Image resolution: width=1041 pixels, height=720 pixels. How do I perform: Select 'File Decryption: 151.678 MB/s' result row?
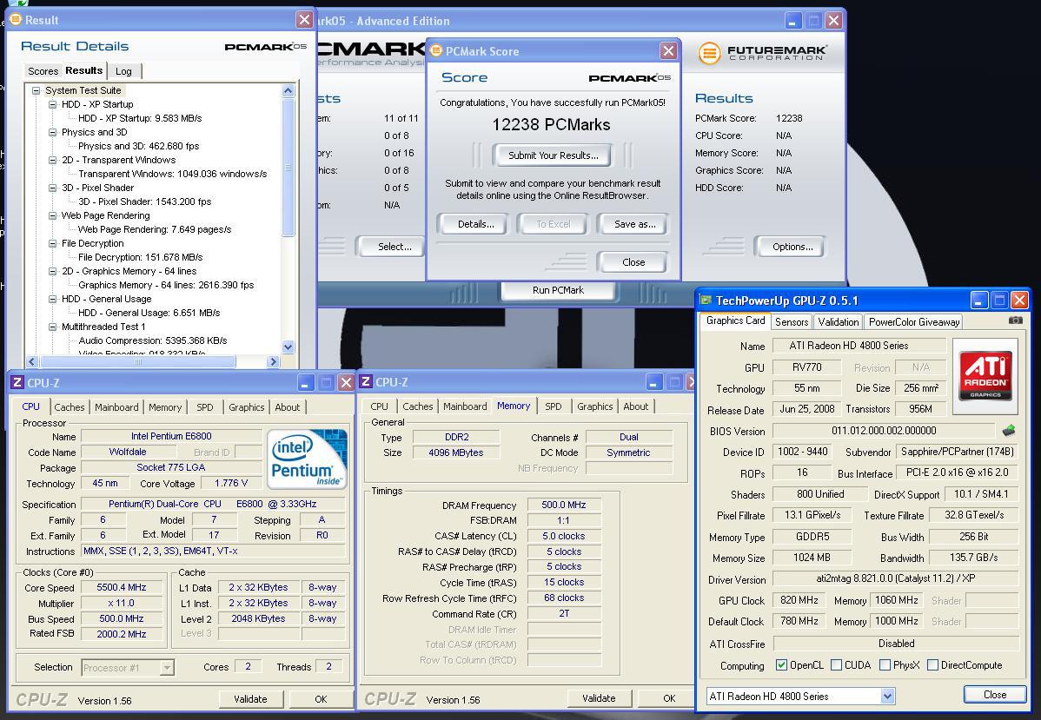140,257
